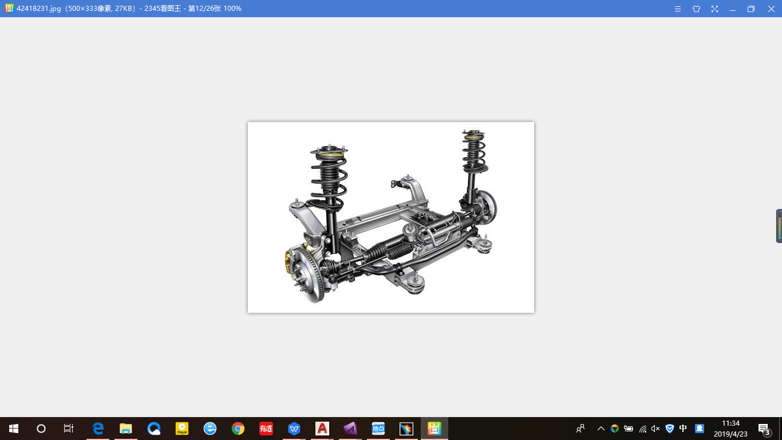Open the clock showing 11:34 and date
This screenshot has width=782, height=440.
pos(730,429)
